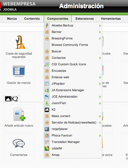Click the Banner text entry

[x=56, y=32]
